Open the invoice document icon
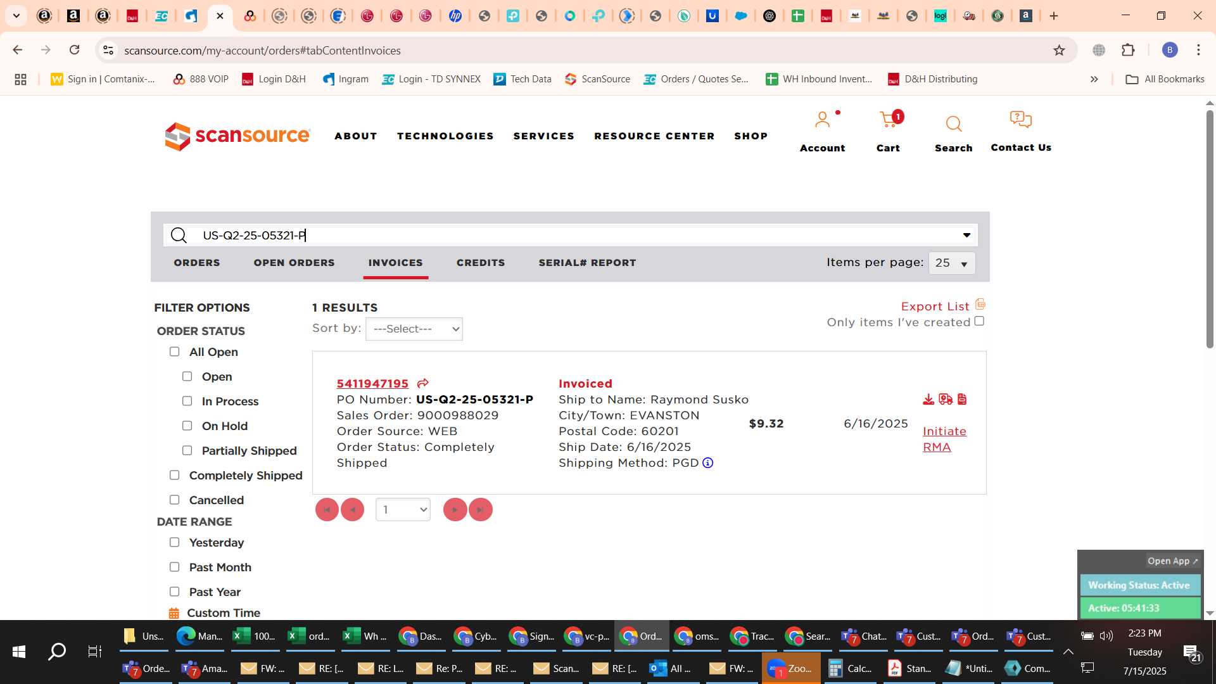Screen dimensions: 1216x684 click(962, 399)
